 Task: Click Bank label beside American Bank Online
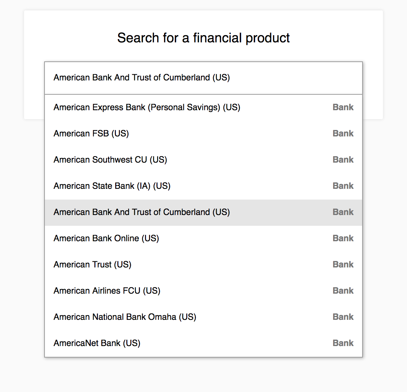[x=343, y=238]
